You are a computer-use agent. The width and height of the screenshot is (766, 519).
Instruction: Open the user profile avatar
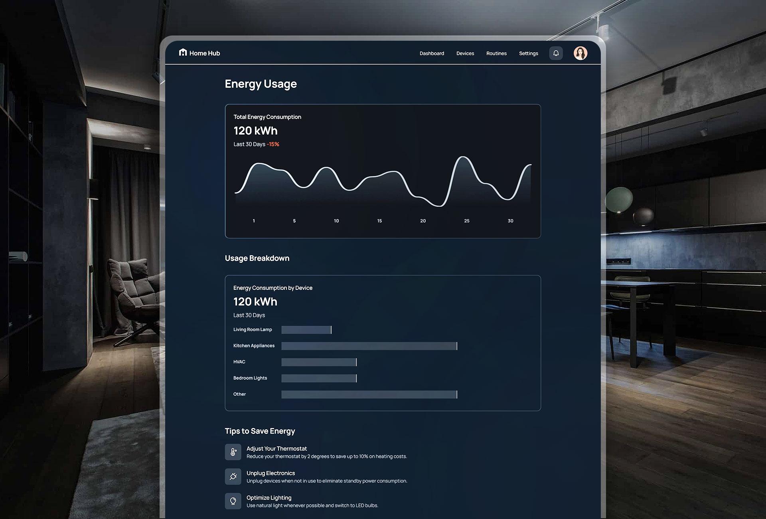[580, 53]
